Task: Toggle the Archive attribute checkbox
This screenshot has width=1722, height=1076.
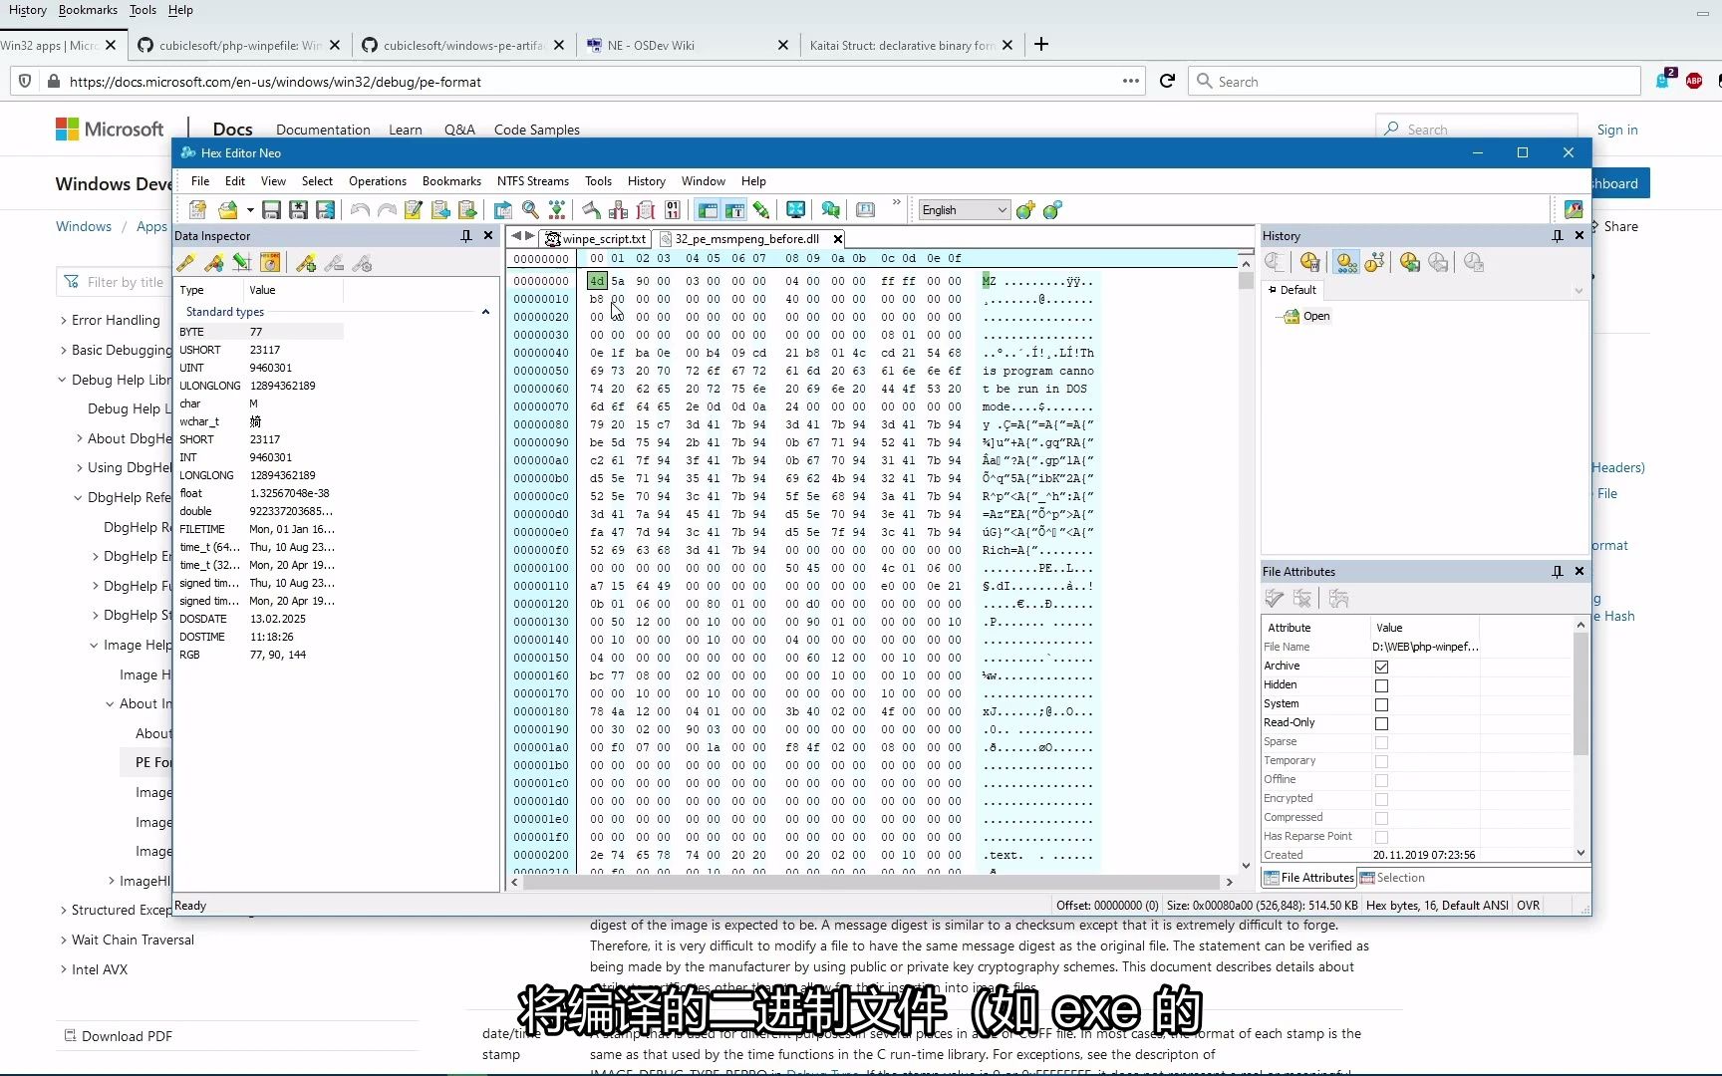Action: tap(1381, 667)
